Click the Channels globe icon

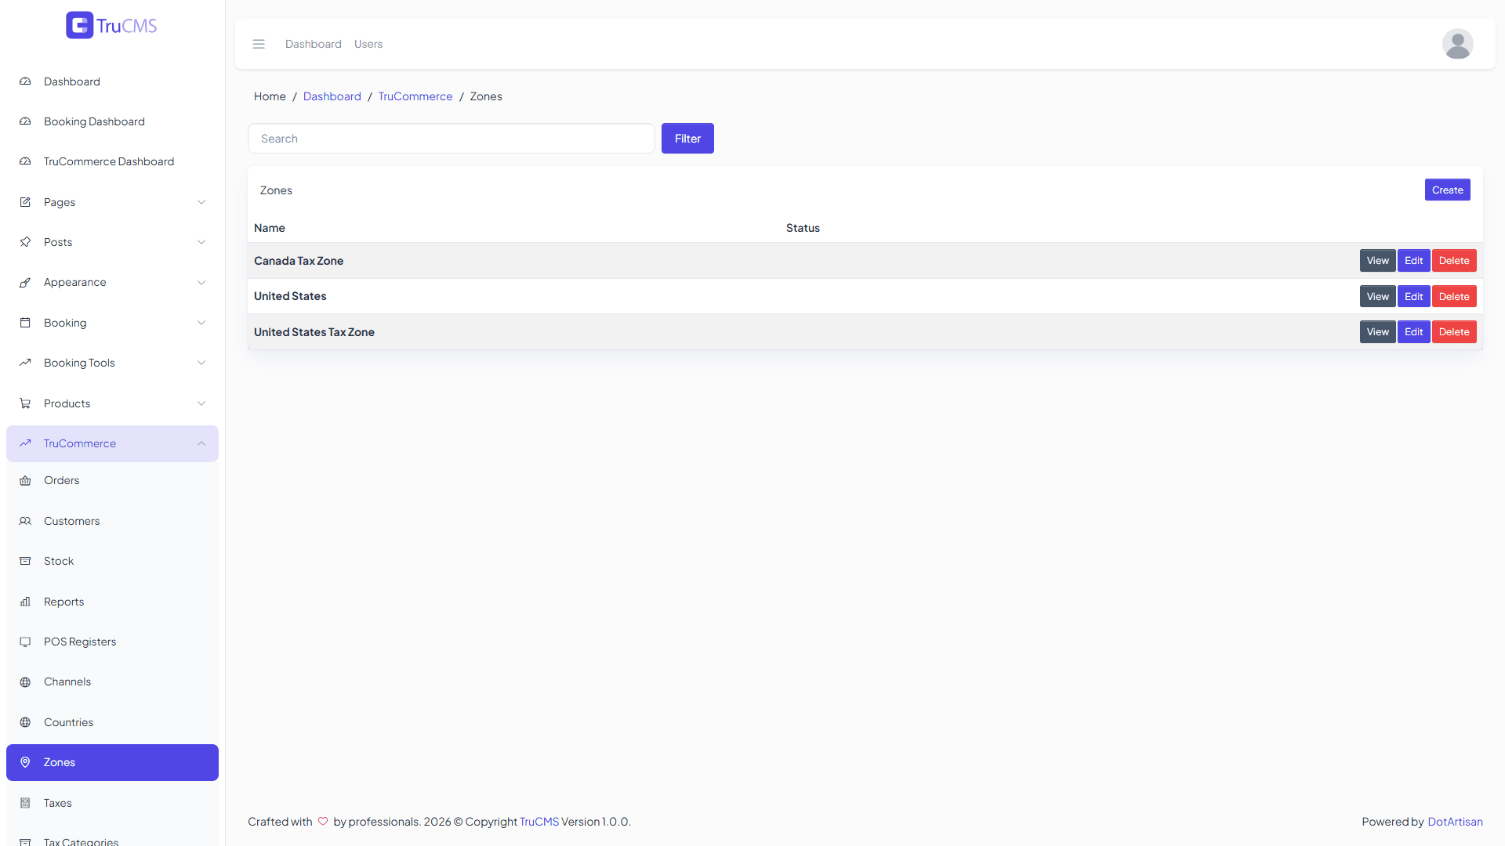click(25, 681)
